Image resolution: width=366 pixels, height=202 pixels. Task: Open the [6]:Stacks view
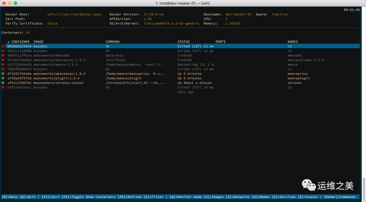308,197
